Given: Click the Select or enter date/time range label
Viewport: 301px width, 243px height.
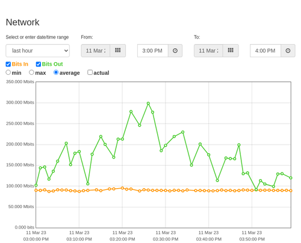Looking at the screenshot, I should pyautogui.click(x=37, y=37).
